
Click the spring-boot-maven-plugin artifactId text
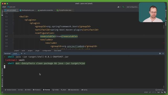click(66, 30)
